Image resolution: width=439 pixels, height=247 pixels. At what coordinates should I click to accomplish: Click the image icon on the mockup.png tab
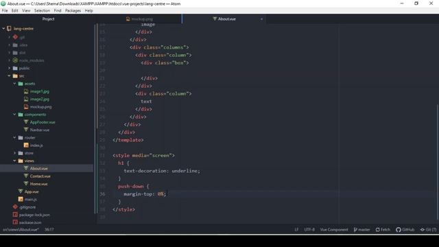coord(128,19)
